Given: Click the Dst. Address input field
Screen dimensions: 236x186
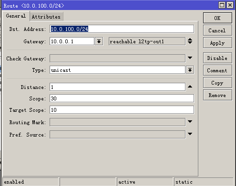Looking at the screenshot, I should click(122, 29).
